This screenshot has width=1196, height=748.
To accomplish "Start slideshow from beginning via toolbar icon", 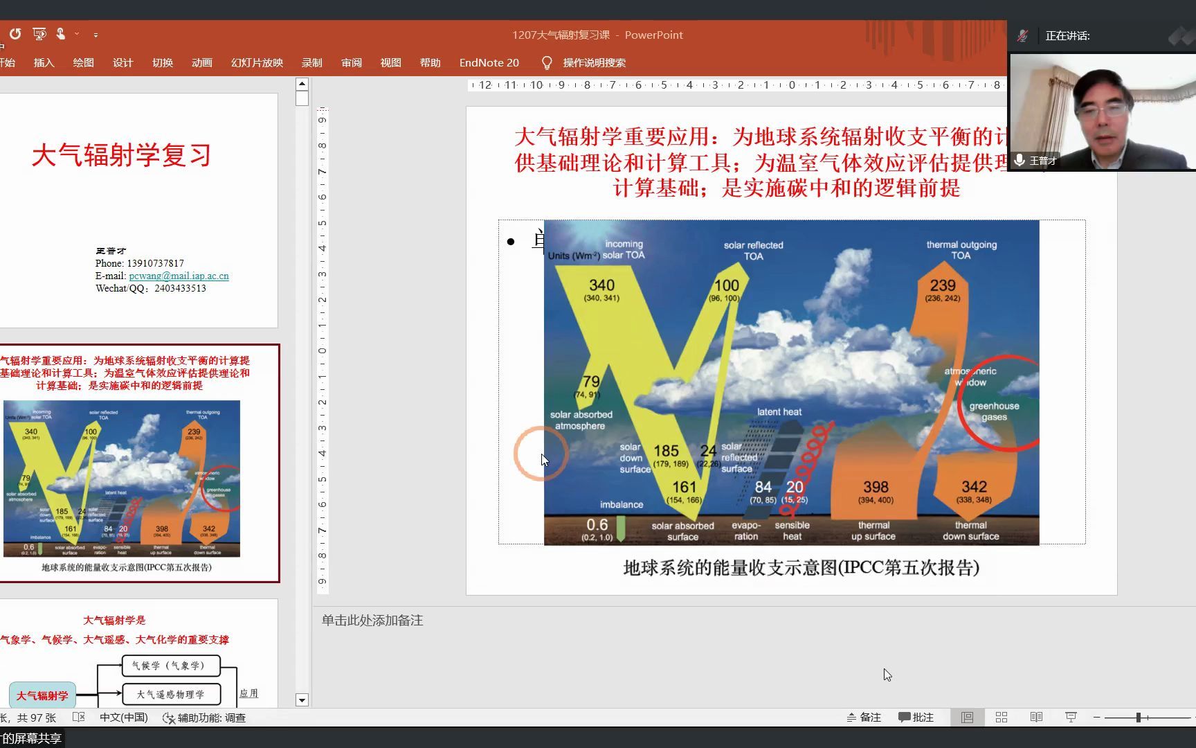I will click(x=39, y=33).
